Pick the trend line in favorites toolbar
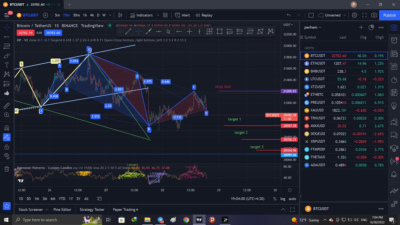 (x=128, y=31)
